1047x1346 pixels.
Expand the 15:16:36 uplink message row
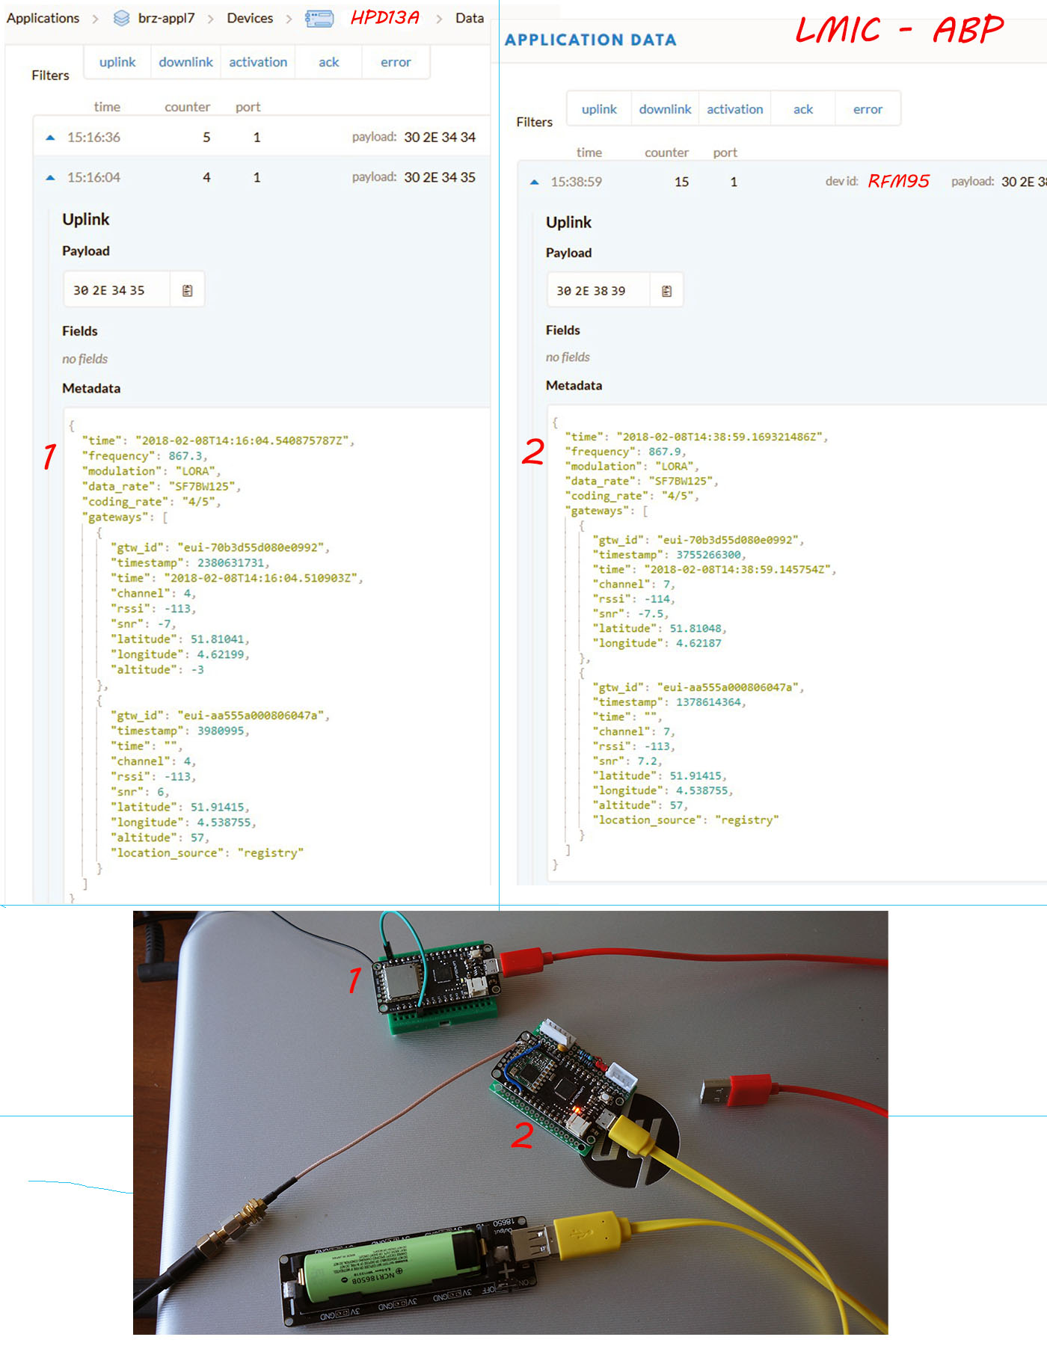50,138
